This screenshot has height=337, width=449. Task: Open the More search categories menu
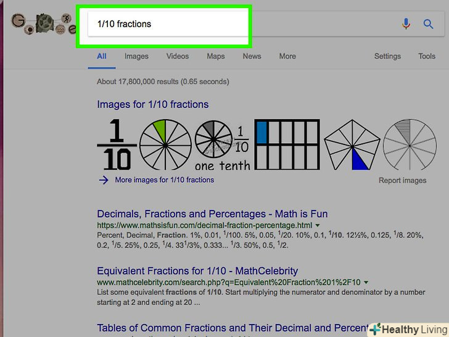point(287,56)
